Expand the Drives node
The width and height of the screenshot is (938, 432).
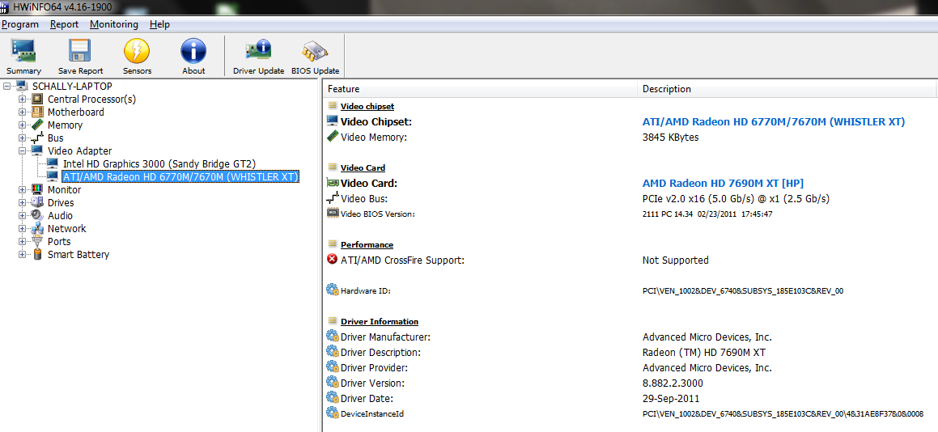pos(23,203)
